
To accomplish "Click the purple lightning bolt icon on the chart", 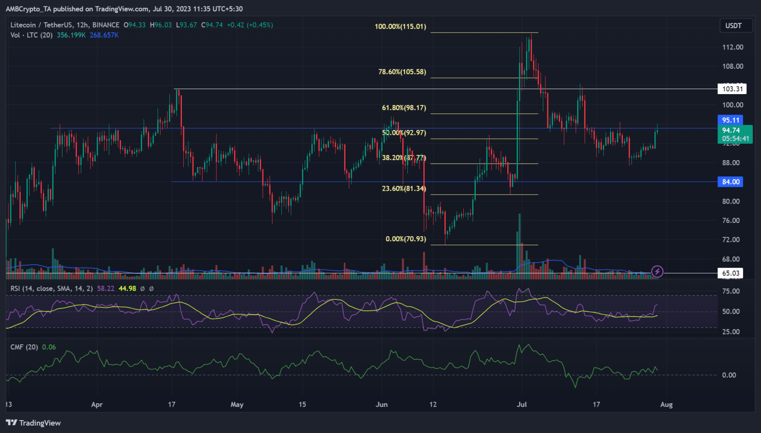I will 657,271.
